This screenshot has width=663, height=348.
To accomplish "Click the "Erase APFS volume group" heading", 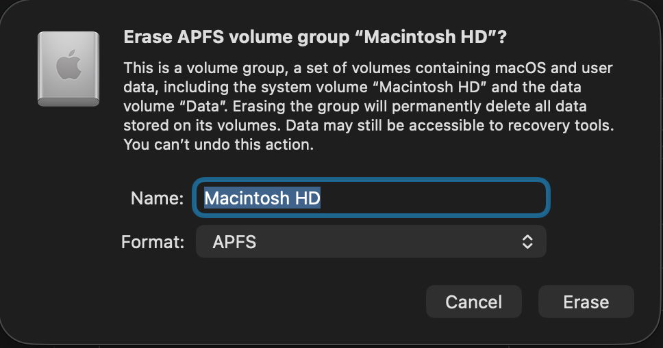I will [236, 38].
